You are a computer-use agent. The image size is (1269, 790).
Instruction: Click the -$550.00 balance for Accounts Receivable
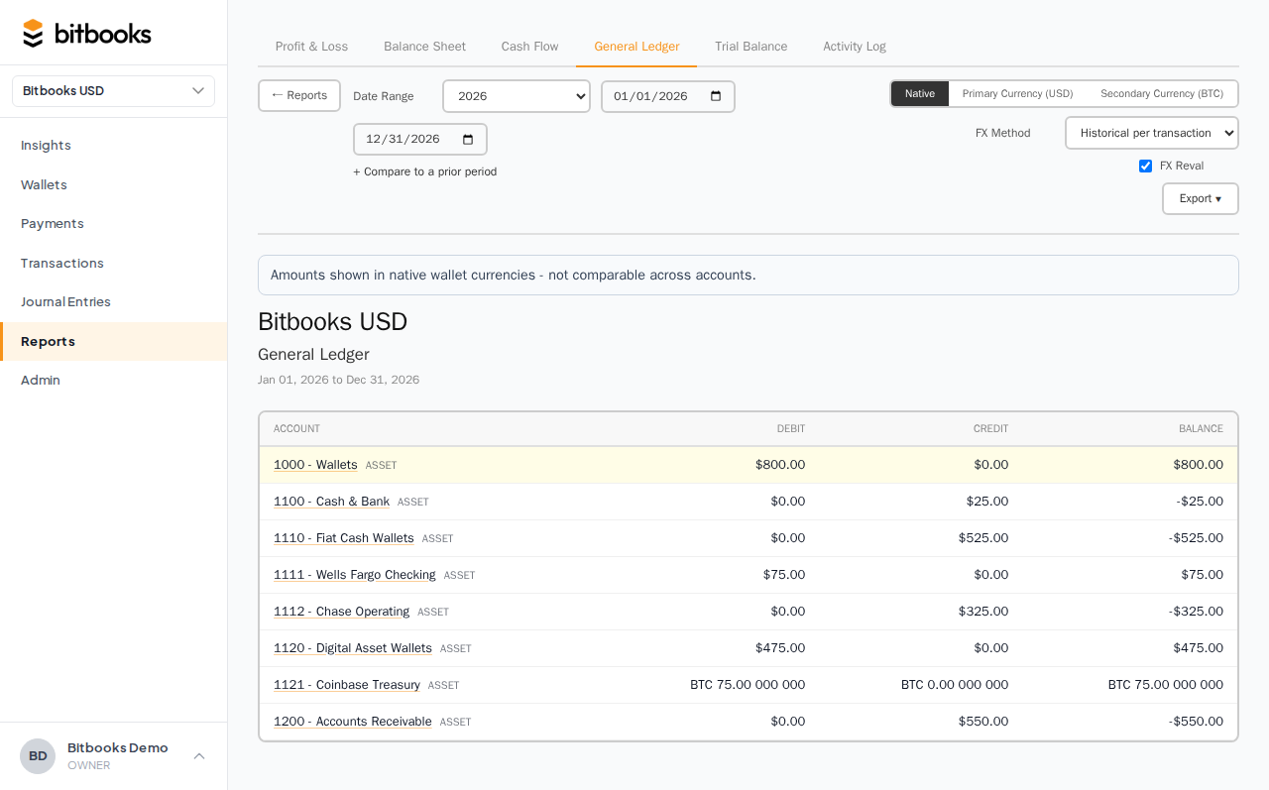click(1196, 722)
